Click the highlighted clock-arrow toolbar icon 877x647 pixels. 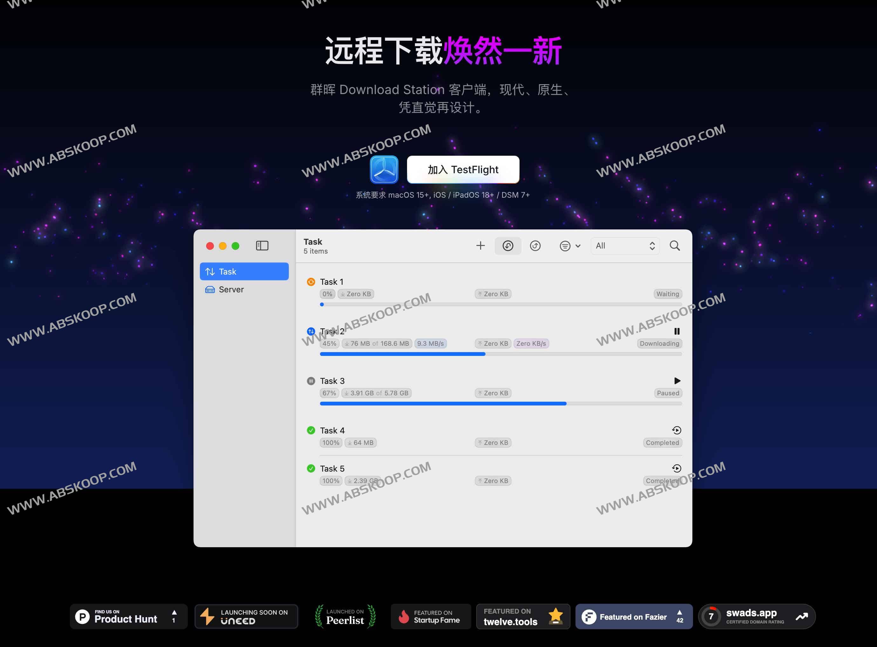508,246
